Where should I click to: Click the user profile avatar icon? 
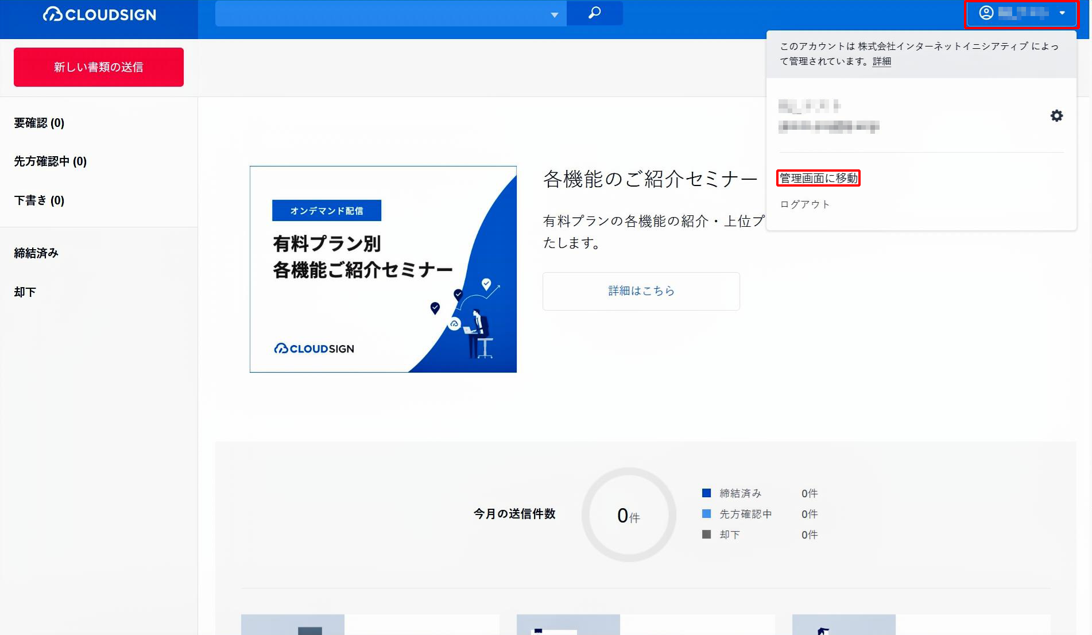(986, 13)
